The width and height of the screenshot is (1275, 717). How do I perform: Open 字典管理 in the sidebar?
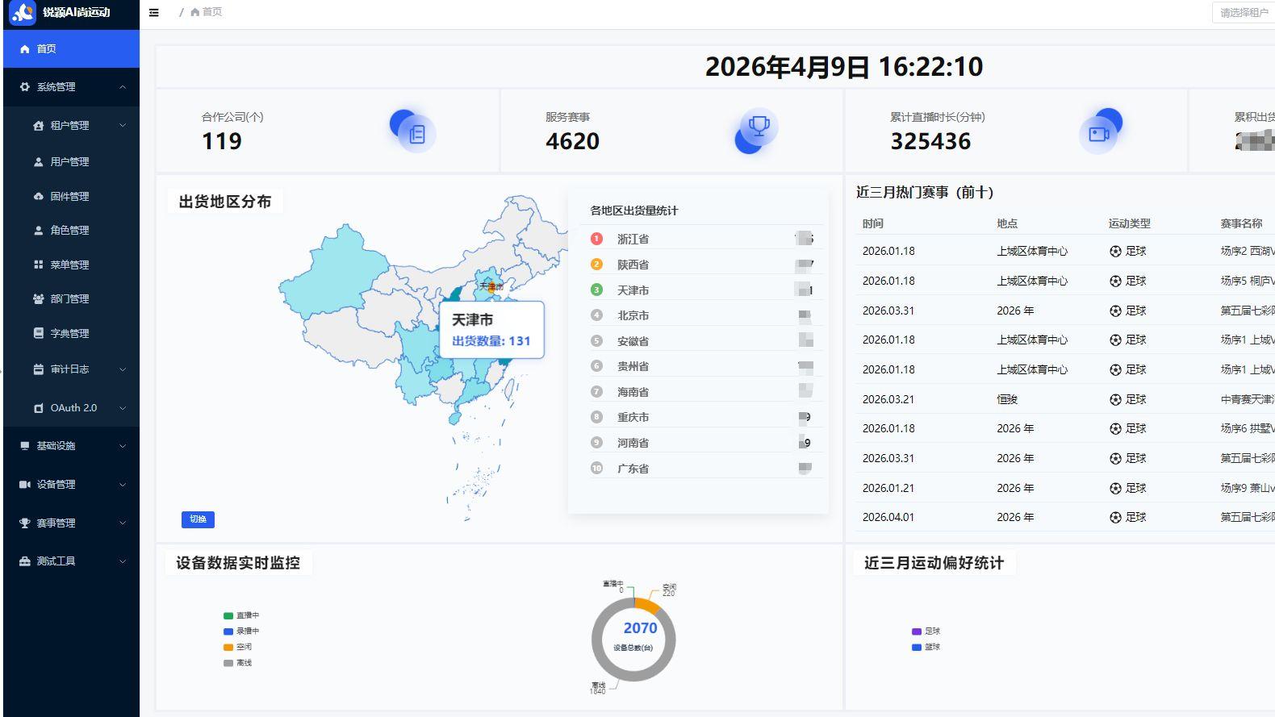tap(71, 333)
